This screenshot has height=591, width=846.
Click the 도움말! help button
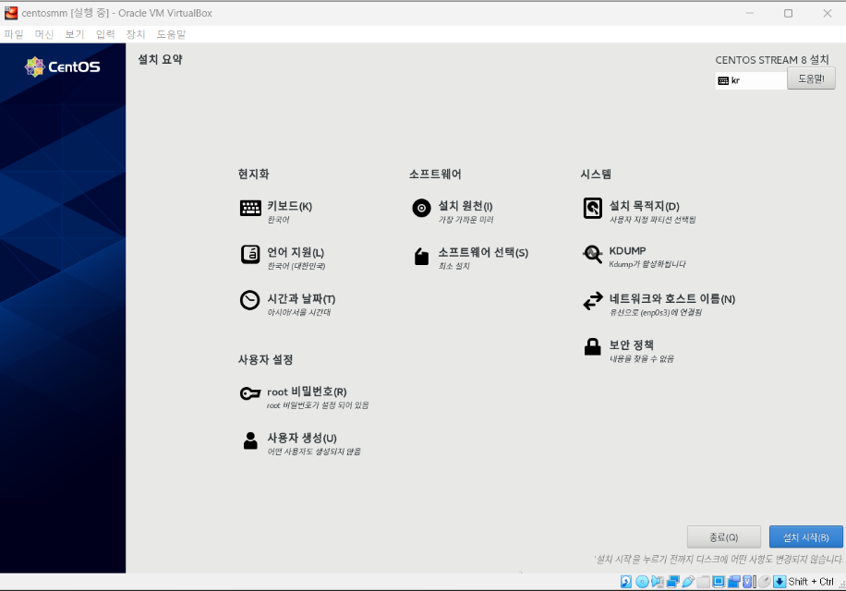click(811, 78)
